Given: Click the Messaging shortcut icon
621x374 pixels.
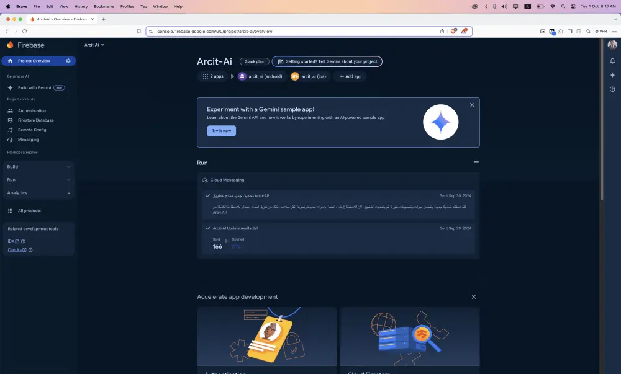Looking at the screenshot, I should pyautogui.click(x=9, y=139).
